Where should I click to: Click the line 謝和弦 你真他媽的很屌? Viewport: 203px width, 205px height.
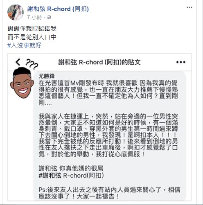71,169
